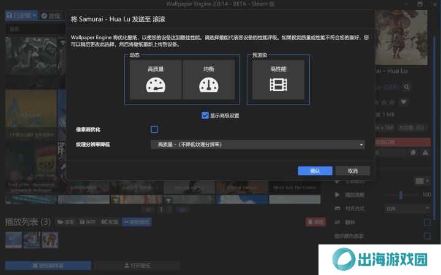The height and width of the screenshot is (275, 441).
Task: Open the blue wallpaper editor button at bottom
Action: tap(48, 265)
